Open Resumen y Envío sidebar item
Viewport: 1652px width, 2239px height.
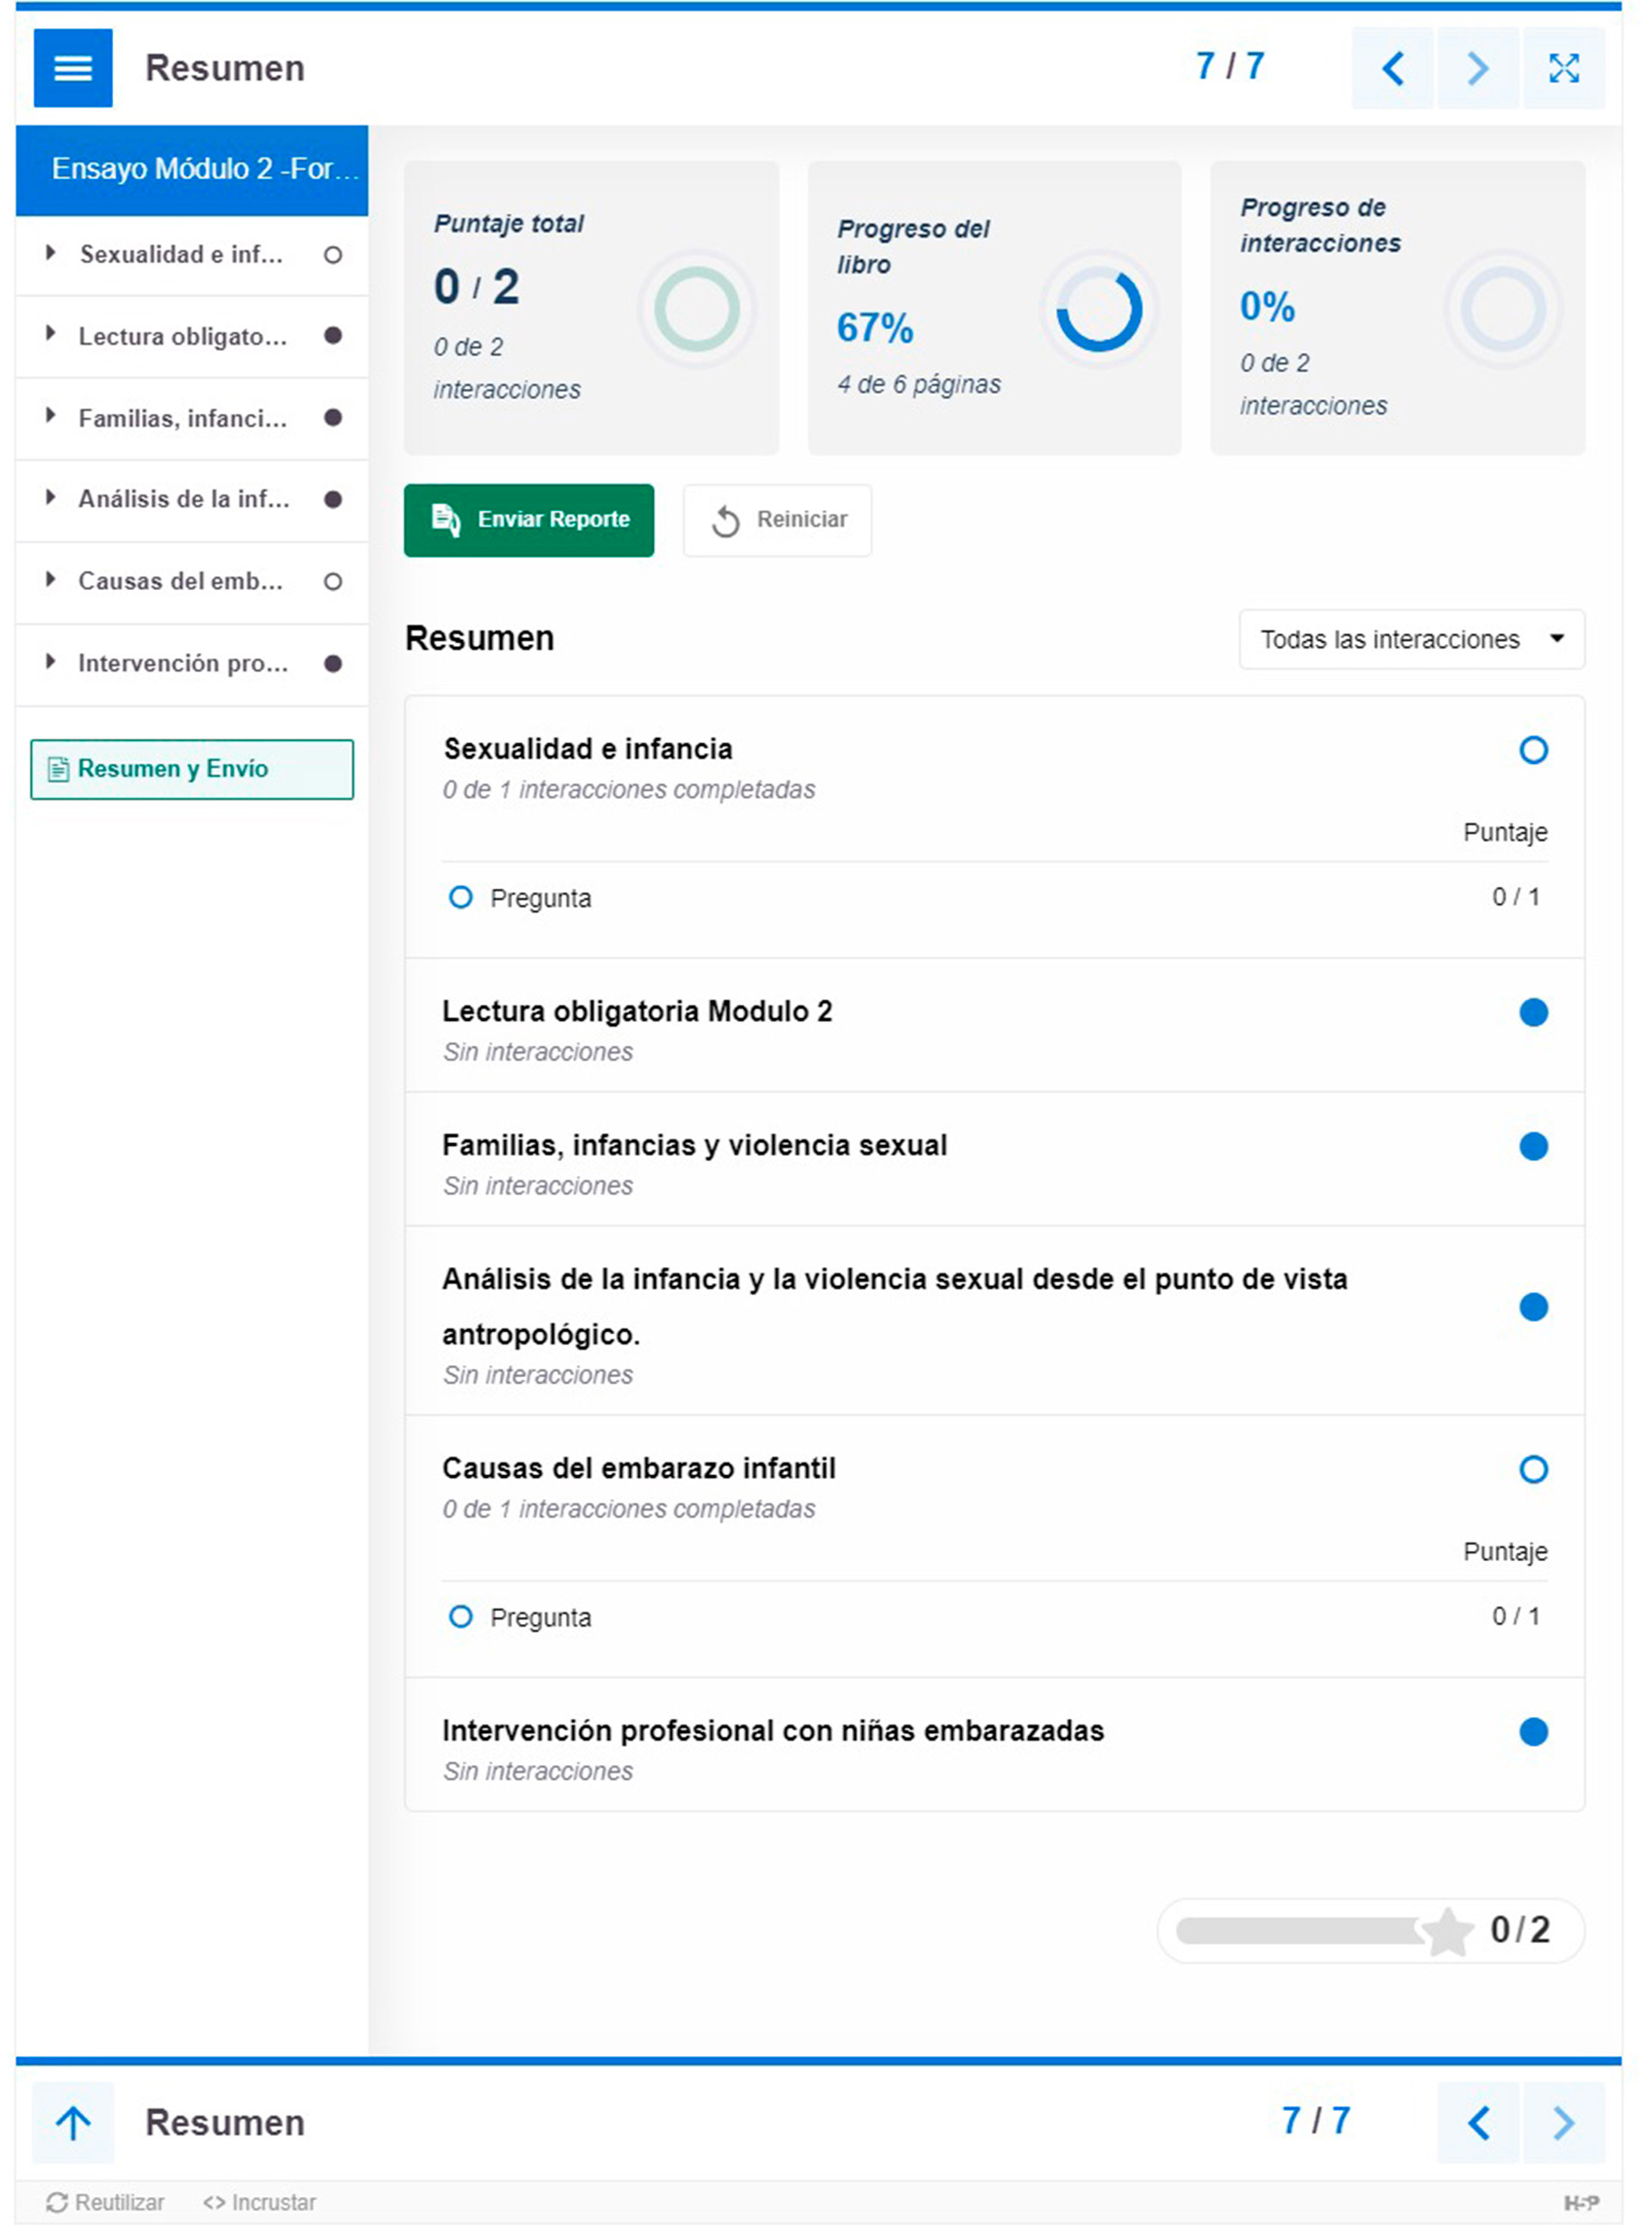click(x=192, y=770)
